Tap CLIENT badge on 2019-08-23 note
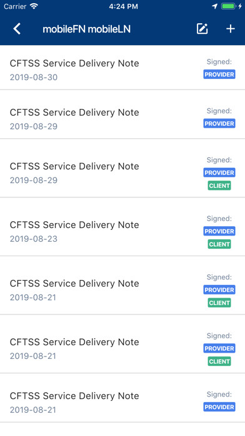Image resolution: width=245 pixels, height=436 pixels. click(x=219, y=244)
